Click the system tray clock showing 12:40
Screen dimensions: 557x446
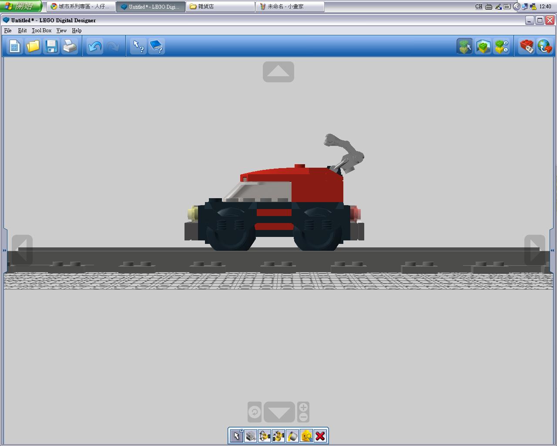point(545,7)
